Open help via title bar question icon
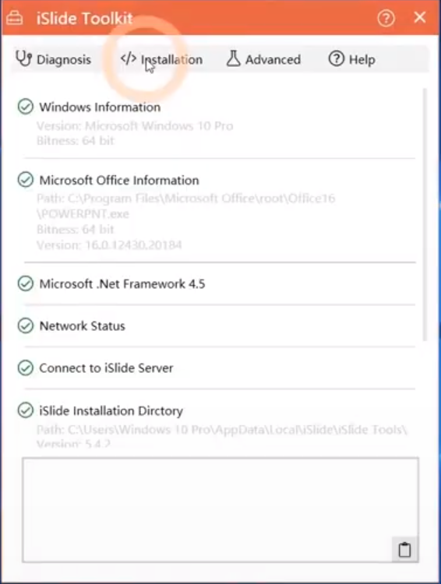The height and width of the screenshot is (584, 441). click(386, 18)
